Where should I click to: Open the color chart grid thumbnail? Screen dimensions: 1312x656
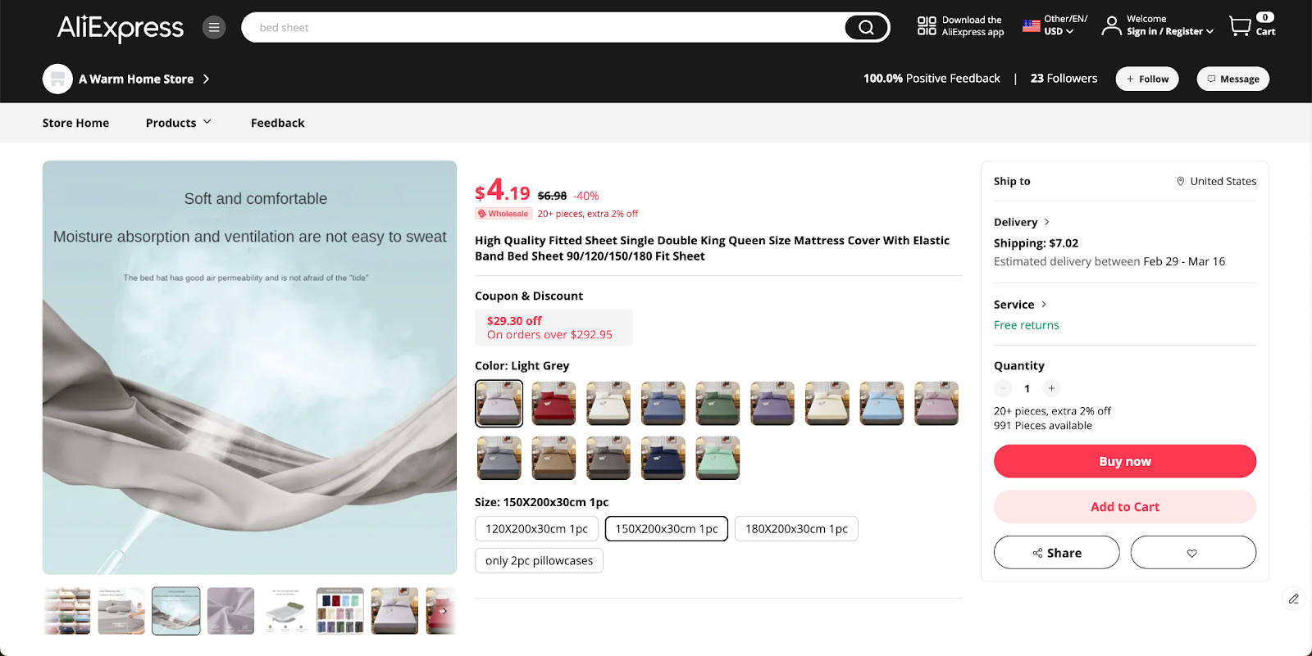[340, 611]
